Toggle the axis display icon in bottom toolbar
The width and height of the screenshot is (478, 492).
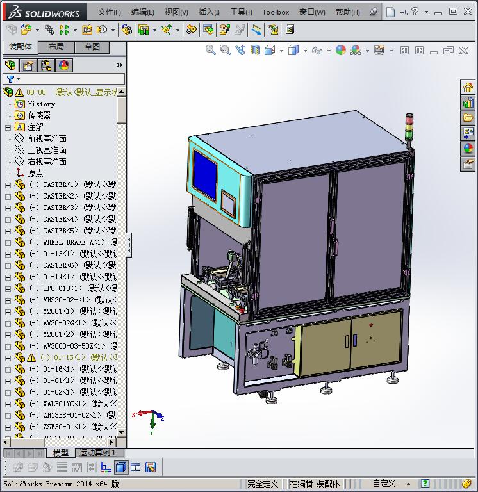pyautogui.click(x=106, y=467)
